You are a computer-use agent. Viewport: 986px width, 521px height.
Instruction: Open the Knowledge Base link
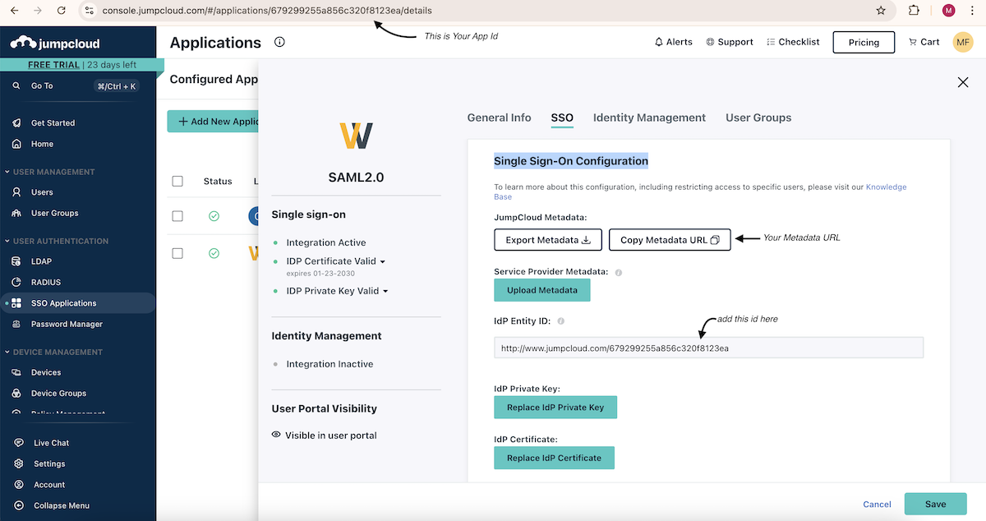886,187
